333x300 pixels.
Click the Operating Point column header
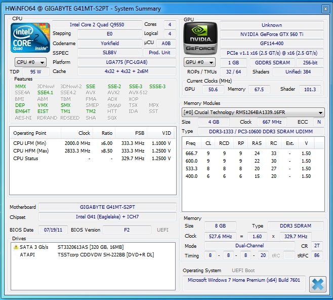tap(35, 133)
